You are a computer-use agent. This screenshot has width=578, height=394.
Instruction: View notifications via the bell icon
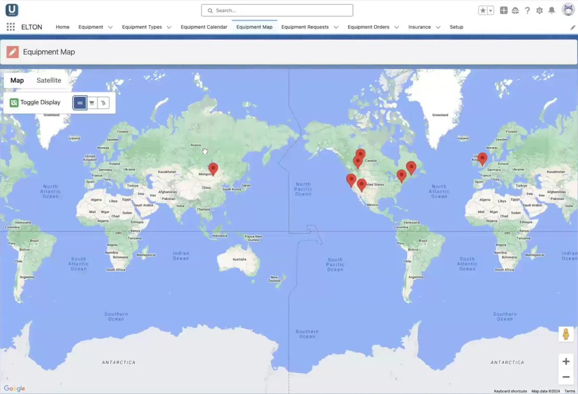click(551, 10)
